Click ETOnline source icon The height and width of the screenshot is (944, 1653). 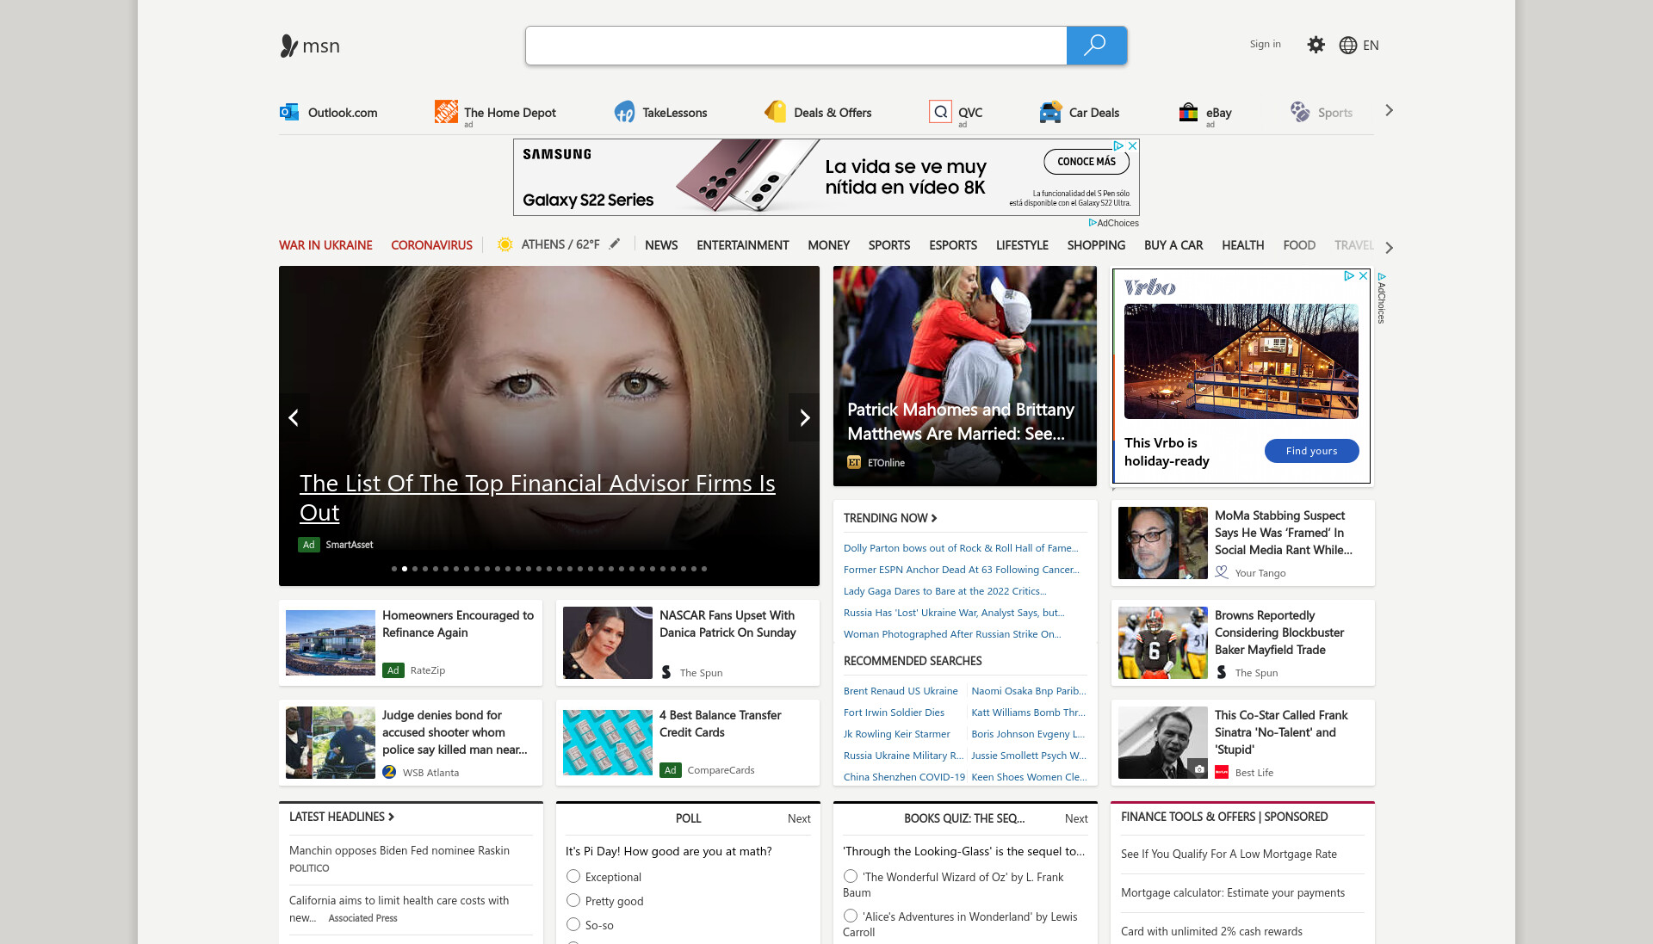pyautogui.click(x=854, y=463)
